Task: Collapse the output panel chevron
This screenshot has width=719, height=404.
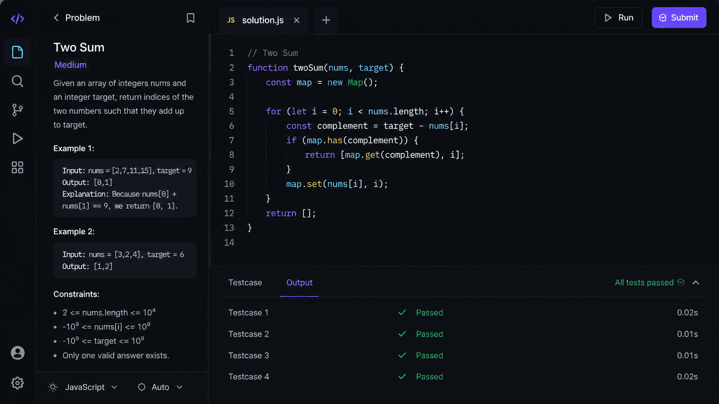Action: coord(696,282)
